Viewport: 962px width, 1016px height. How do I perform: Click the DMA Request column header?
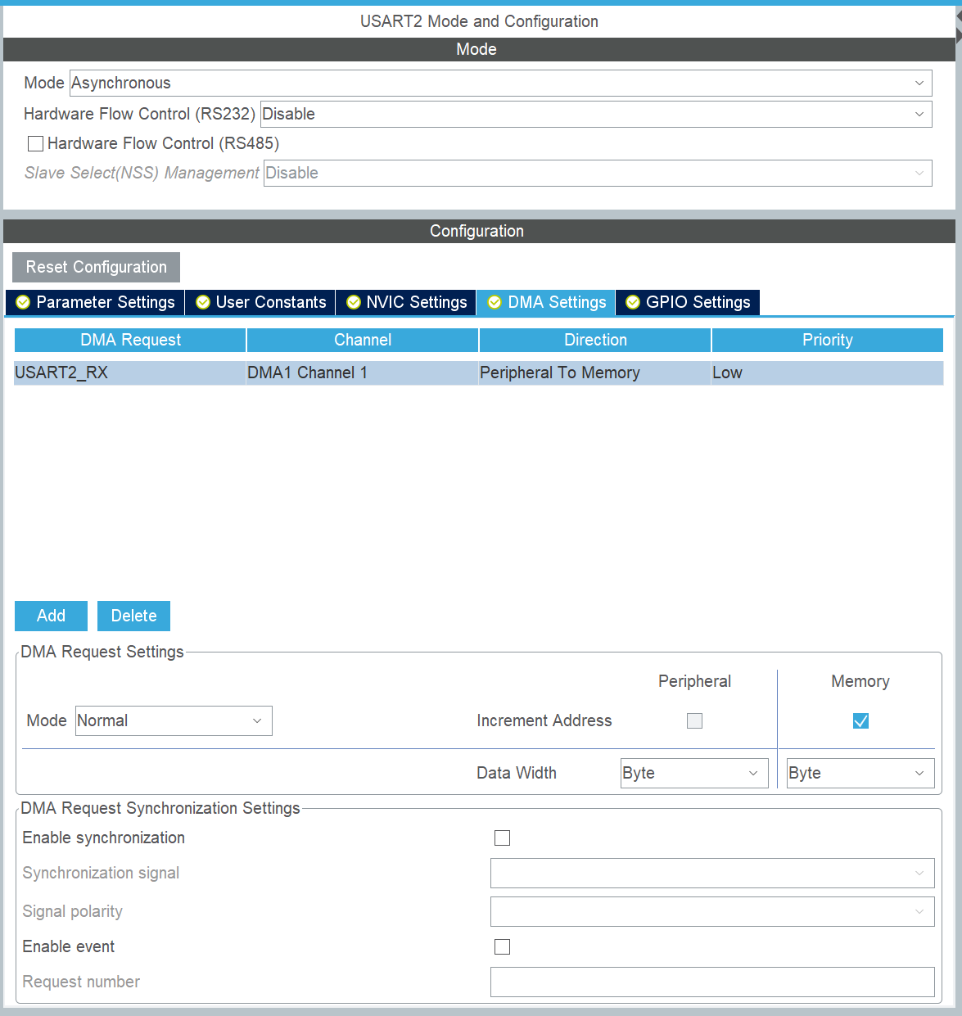130,340
